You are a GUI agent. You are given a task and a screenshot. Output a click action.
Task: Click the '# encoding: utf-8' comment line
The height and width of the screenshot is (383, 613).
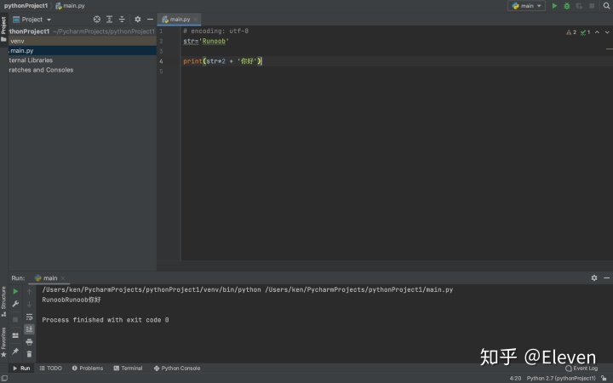tap(215, 31)
